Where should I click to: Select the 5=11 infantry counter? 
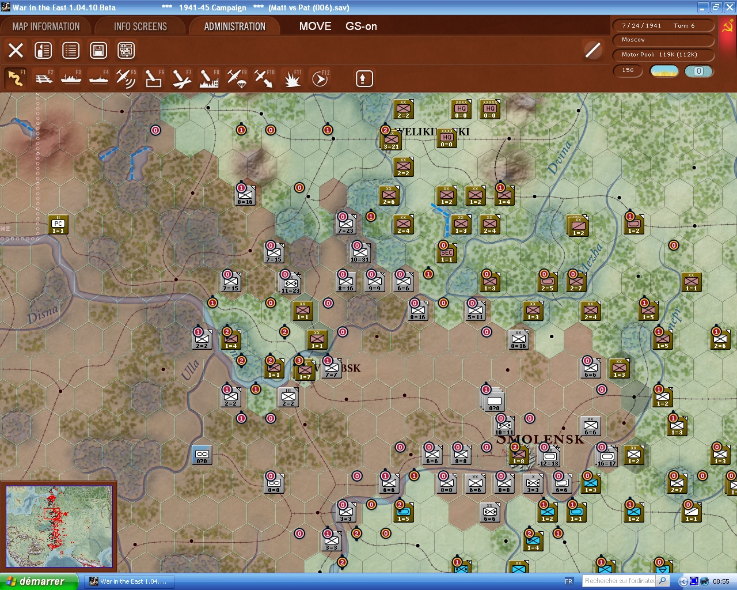coord(476,311)
